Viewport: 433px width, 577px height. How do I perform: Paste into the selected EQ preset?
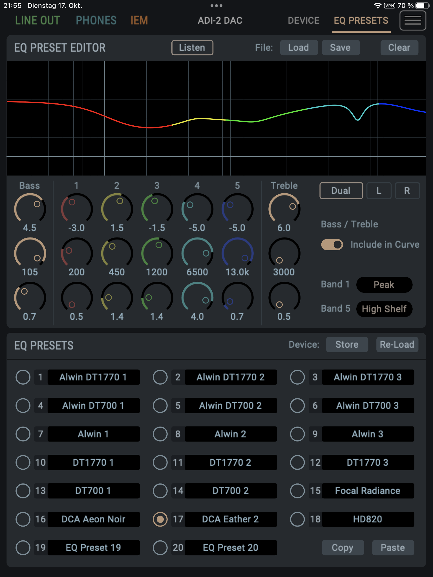[x=393, y=548]
